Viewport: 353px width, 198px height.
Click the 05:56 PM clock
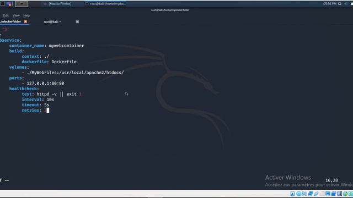click(x=330, y=4)
